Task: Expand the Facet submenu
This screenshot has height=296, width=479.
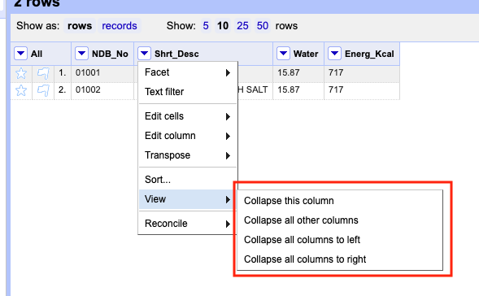Action: point(188,72)
